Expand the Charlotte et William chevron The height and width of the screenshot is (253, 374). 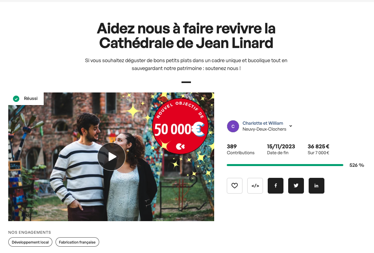click(x=291, y=126)
